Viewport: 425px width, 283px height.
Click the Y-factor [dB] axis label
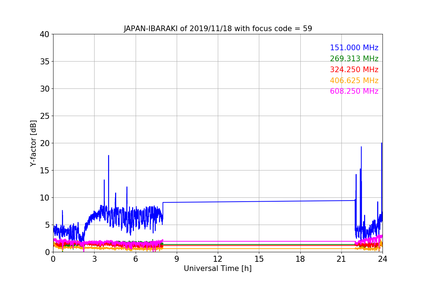pos(33,143)
